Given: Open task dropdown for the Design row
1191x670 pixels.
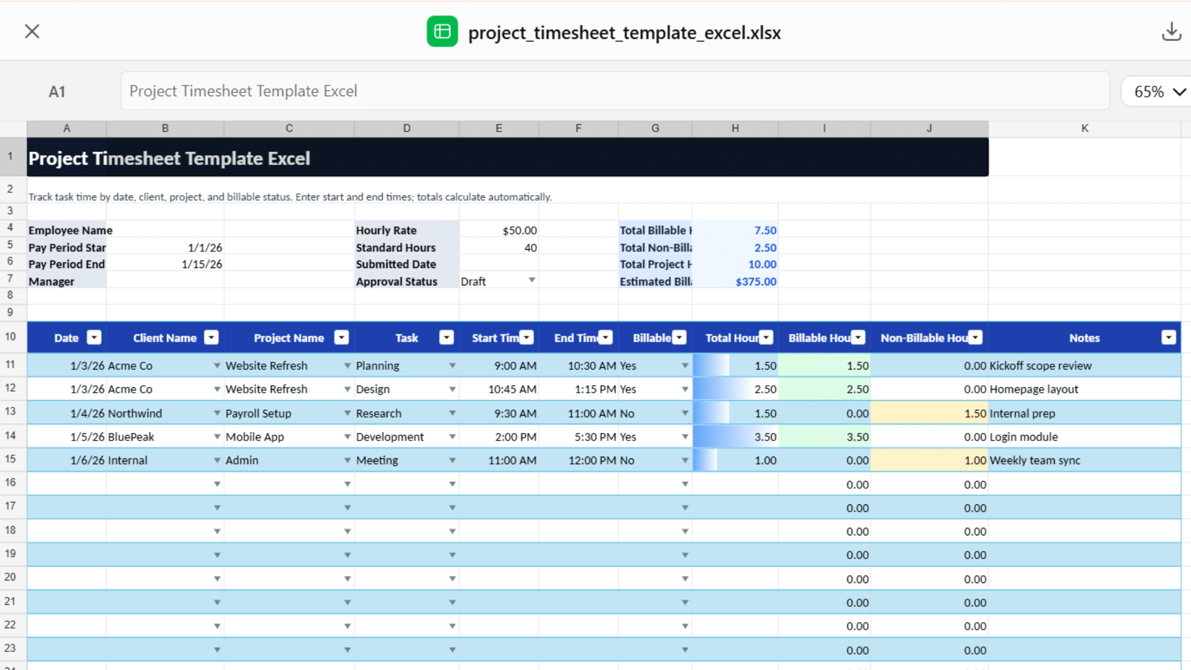Looking at the screenshot, I should pyautogui.click(x=452, y=389).
